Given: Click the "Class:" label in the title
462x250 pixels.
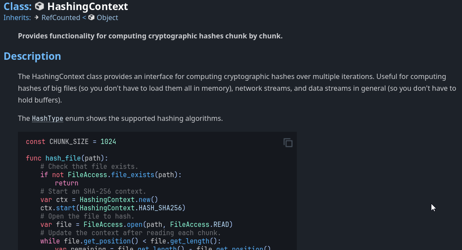Looking at the screenshot, I should (17, 7).
